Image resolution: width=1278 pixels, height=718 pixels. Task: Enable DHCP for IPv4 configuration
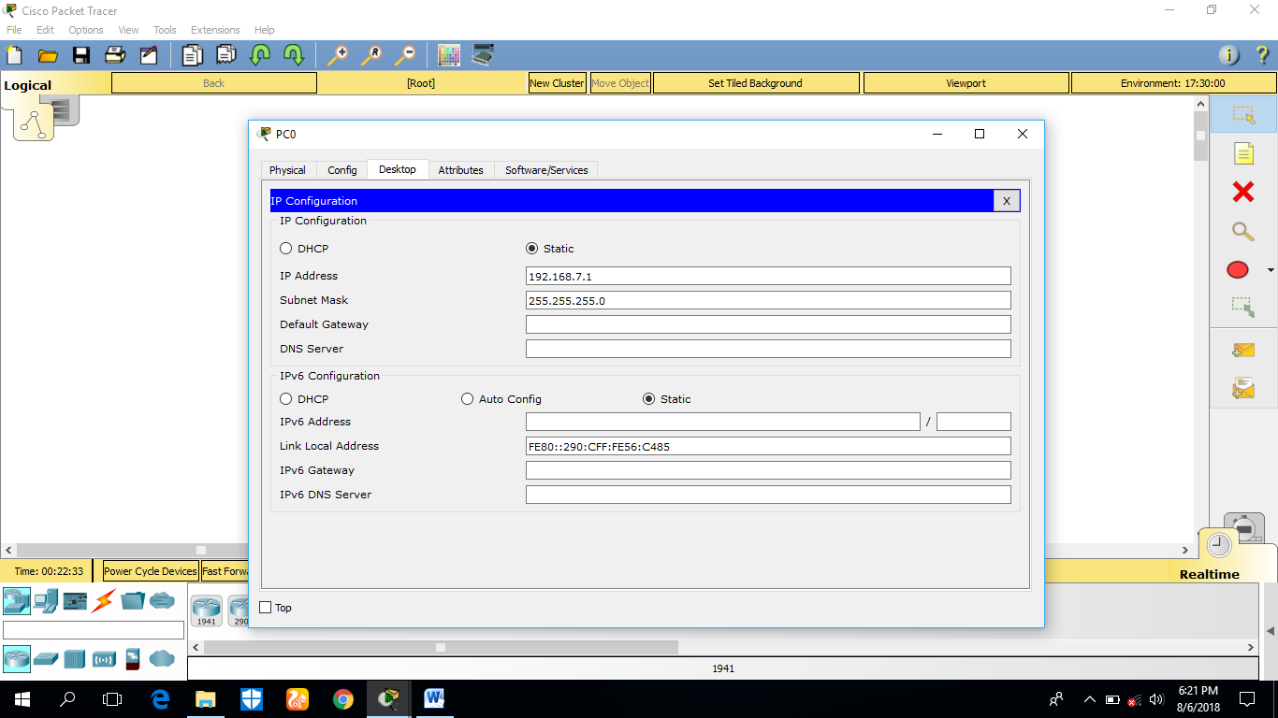pyautogui.click(x=285, y=249)
